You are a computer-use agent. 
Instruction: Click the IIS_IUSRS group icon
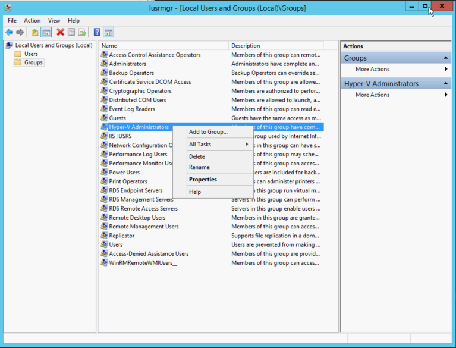click(x=104, y=136)
